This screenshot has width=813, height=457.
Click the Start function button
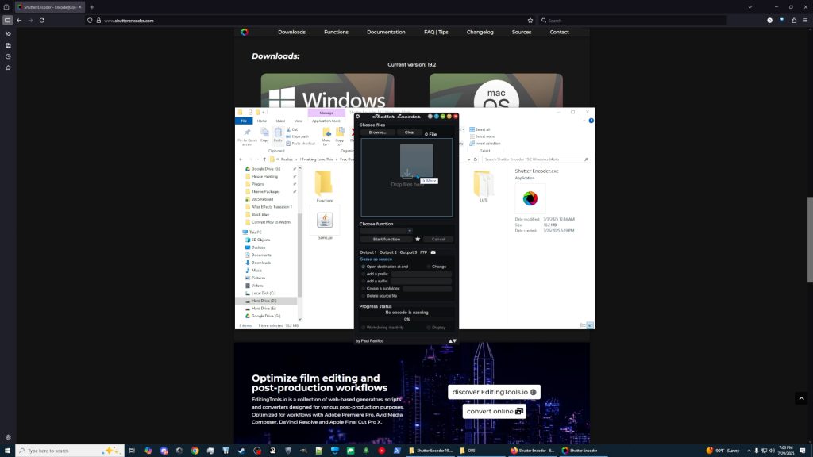coord(387,240)
